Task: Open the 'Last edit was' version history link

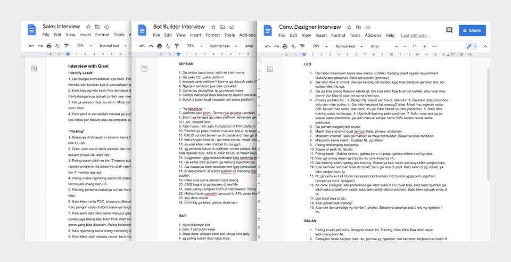Action: [416, 35]
